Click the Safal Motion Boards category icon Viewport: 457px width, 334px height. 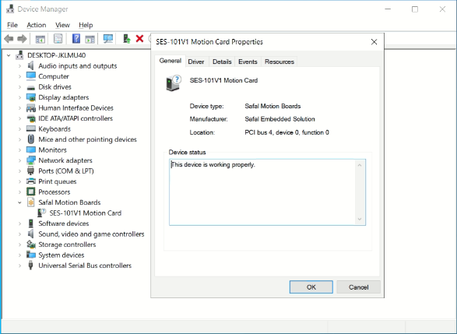pyautogui.click(x=31, y=202)
